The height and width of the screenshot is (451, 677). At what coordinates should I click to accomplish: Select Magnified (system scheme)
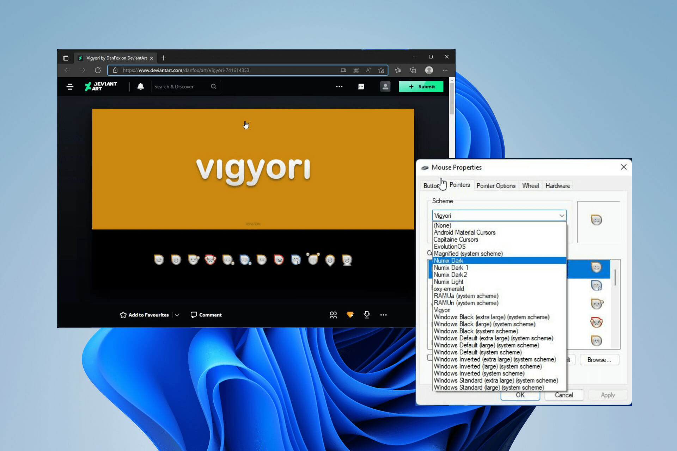(x=499, y=254)
